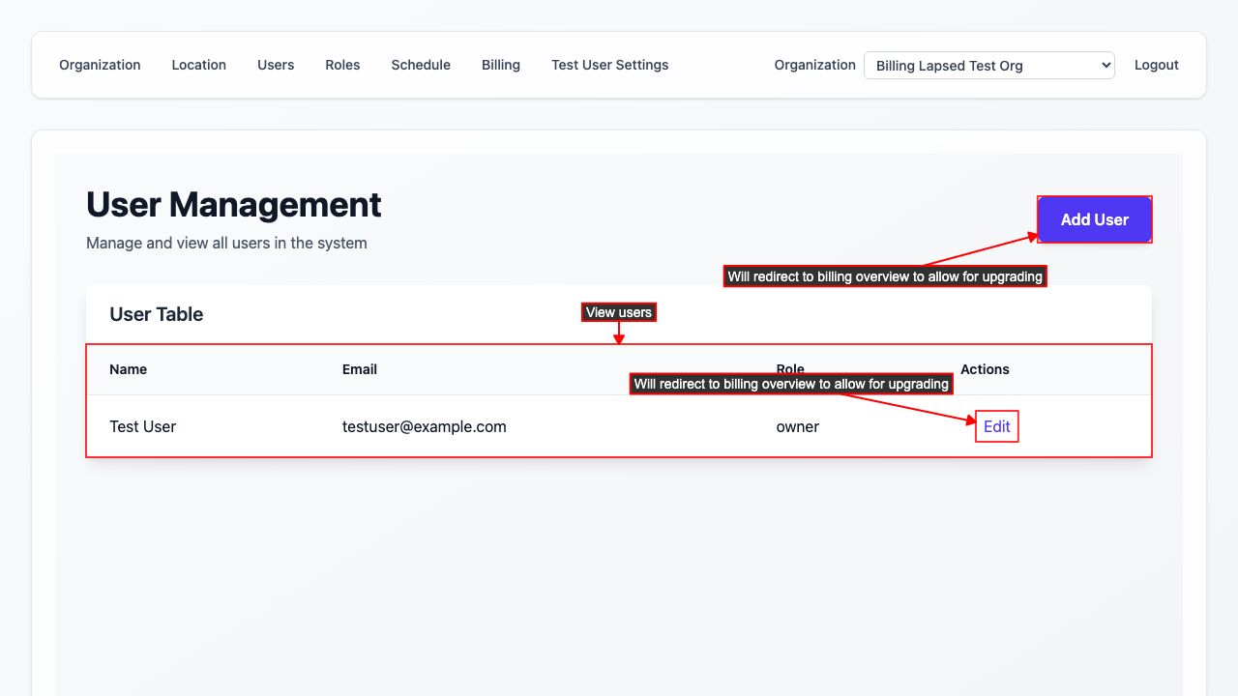1238x696 pixels.
Task: Click the Test User name cell
Action: (x=142, y=426)
